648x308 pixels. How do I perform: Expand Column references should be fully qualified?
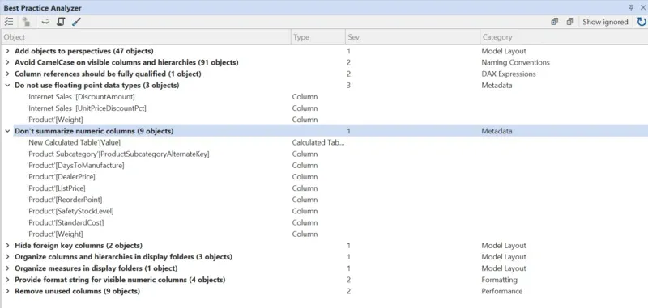[x=7, y=74]
